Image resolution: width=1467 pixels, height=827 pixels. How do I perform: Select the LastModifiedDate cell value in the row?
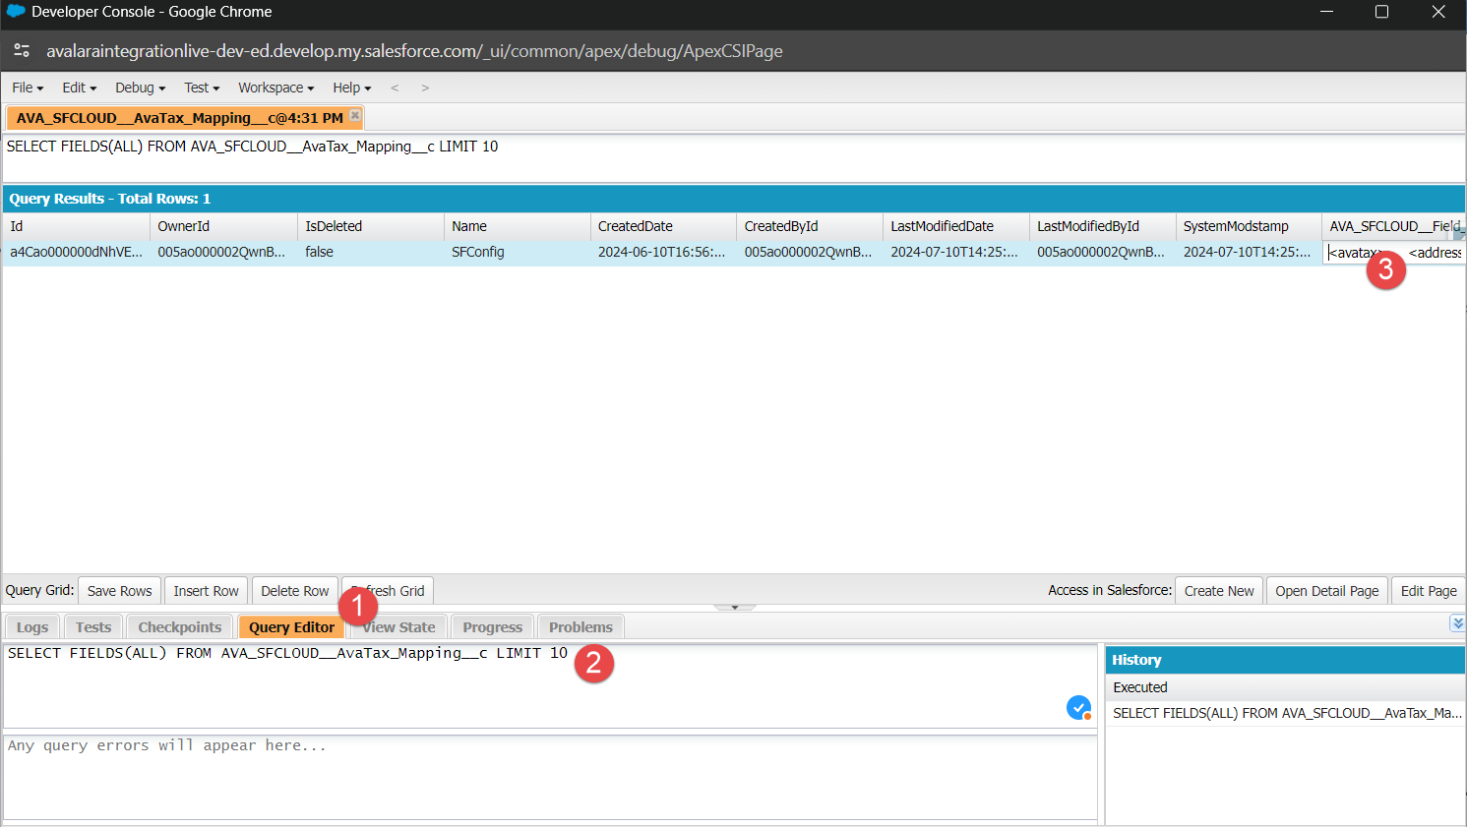pyautogui.click(x=956, y=253)
